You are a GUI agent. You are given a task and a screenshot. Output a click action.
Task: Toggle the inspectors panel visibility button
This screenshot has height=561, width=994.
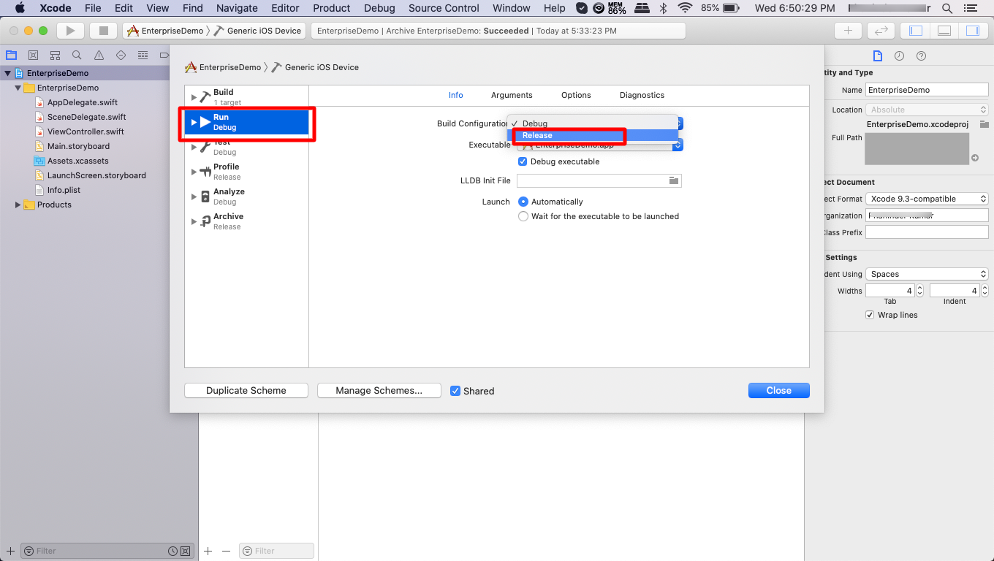click(972, 31)
